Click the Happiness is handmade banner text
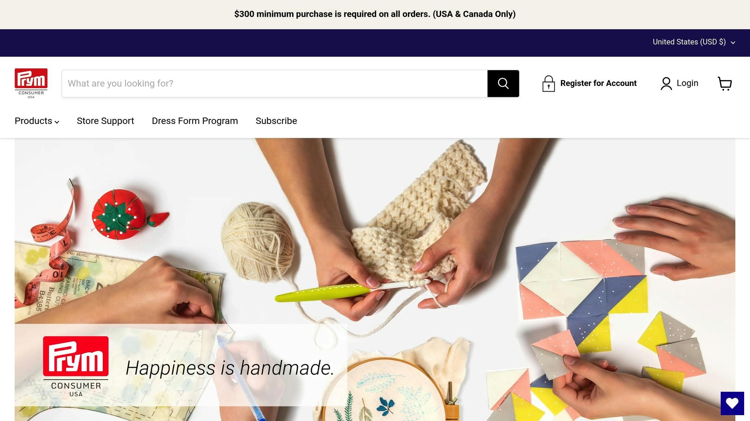750x421 pixels. pos(230,368)
